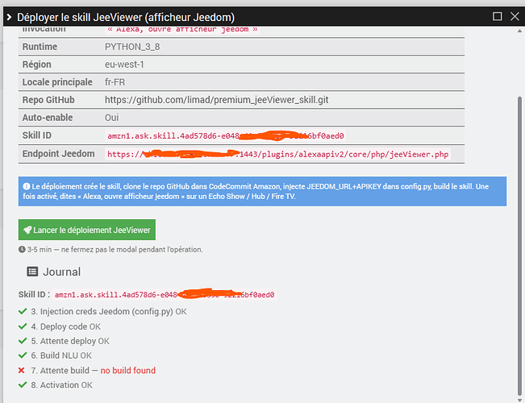Click the green check for Attente deploy
This screenshot has height=403, width=525.
point(23,341)
